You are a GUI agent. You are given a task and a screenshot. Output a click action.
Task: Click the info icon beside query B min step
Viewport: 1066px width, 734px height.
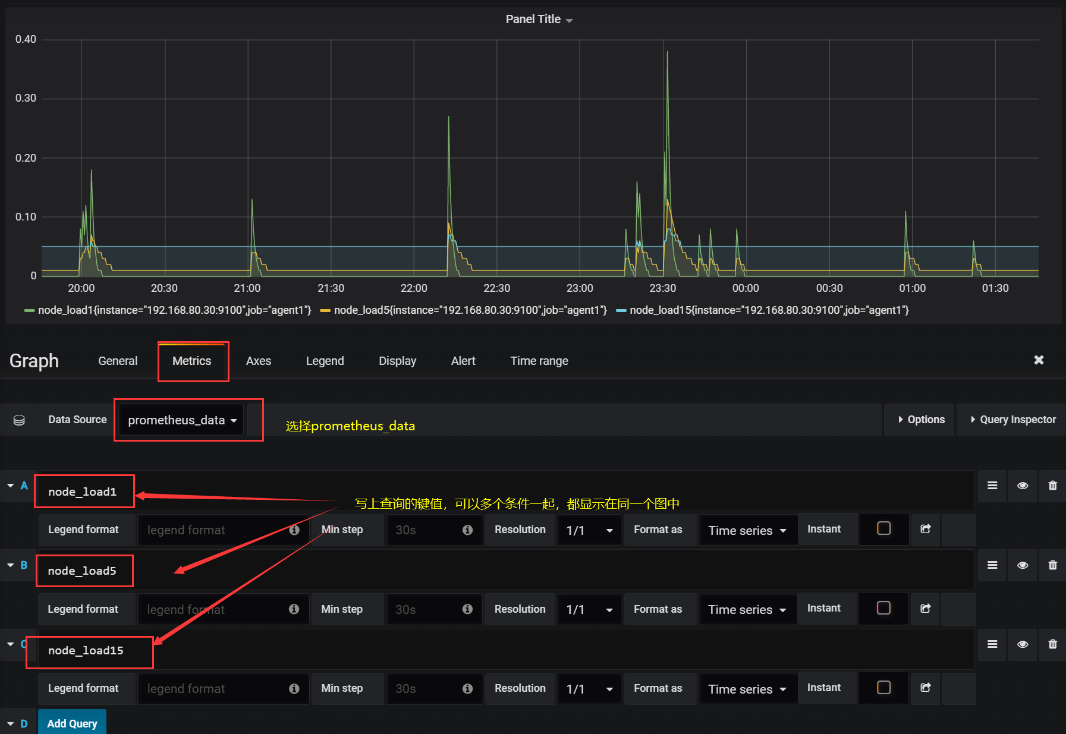click(468, 609)
